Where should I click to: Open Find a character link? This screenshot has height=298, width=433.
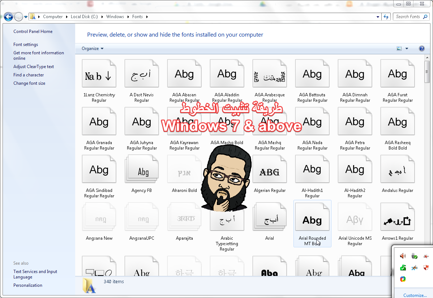tap(29, 75)
